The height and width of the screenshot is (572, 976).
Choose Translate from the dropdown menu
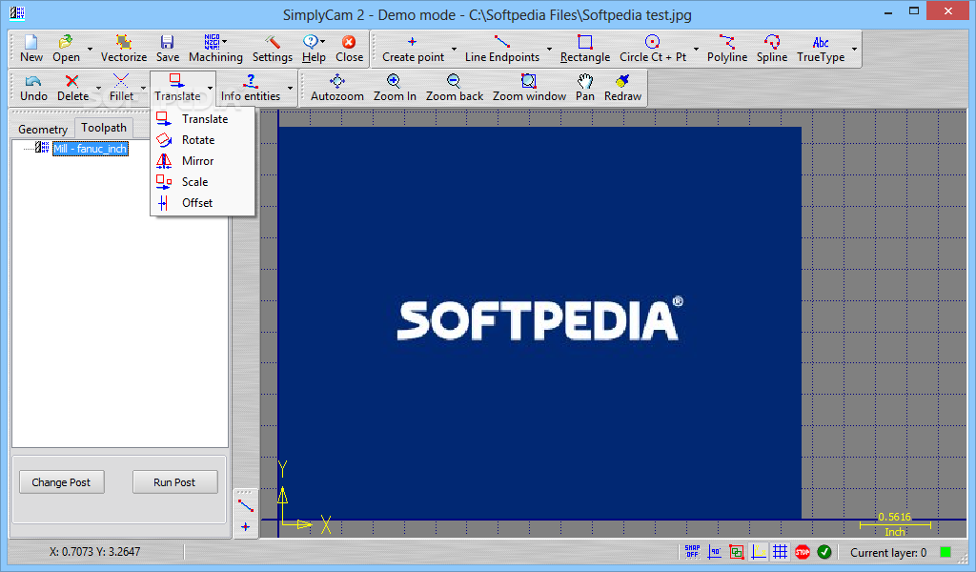coord(202,119)
